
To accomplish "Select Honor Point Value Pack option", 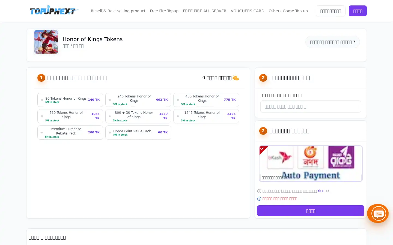I will pos(138,133).
